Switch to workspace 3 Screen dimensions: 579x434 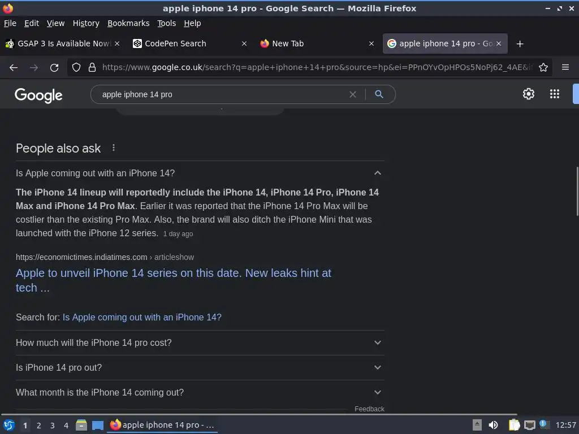(x=53, y=426)
